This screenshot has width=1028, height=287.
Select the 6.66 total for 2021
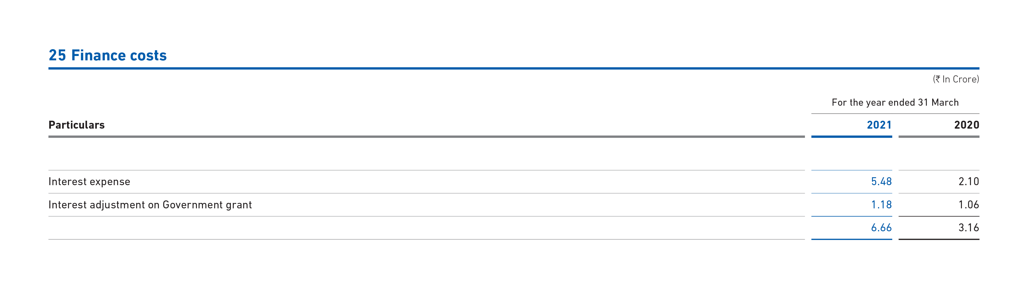click(x=881, y=228)
